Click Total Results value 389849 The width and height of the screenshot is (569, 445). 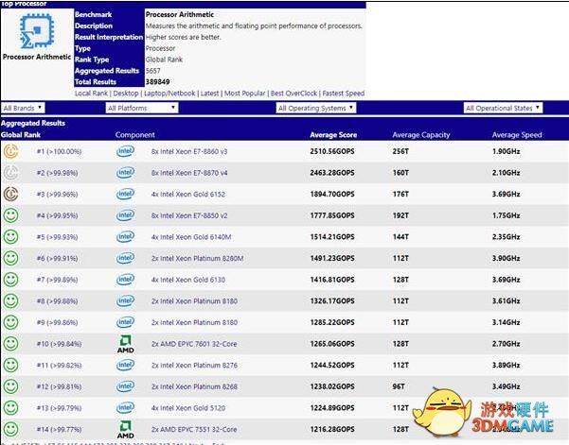[157, 82]
